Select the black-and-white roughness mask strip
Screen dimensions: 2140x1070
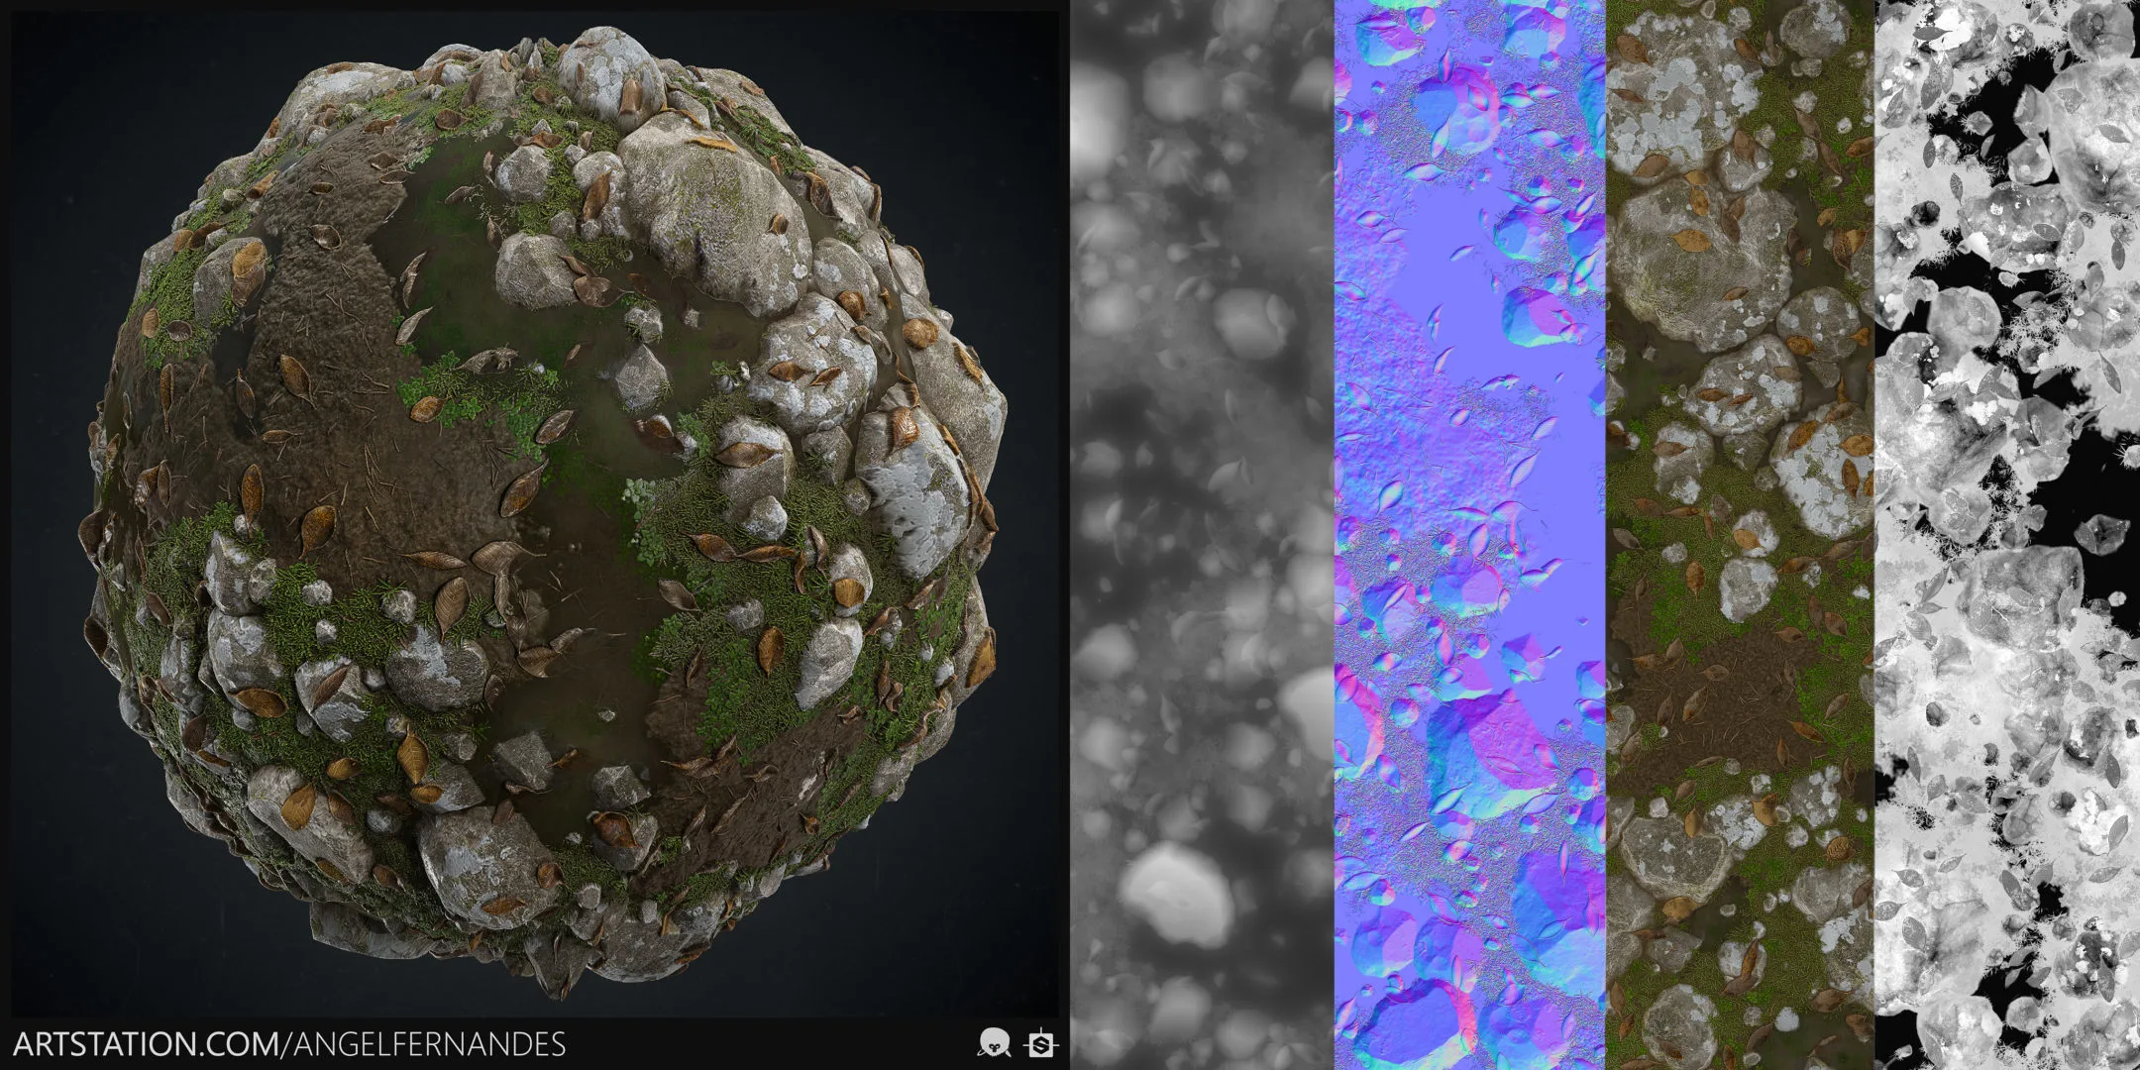tap(2007, 535)
